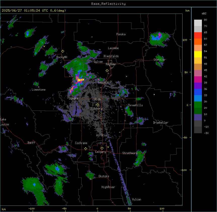
Task: Click the Calgary city label
Action: (x=100, y=152)
